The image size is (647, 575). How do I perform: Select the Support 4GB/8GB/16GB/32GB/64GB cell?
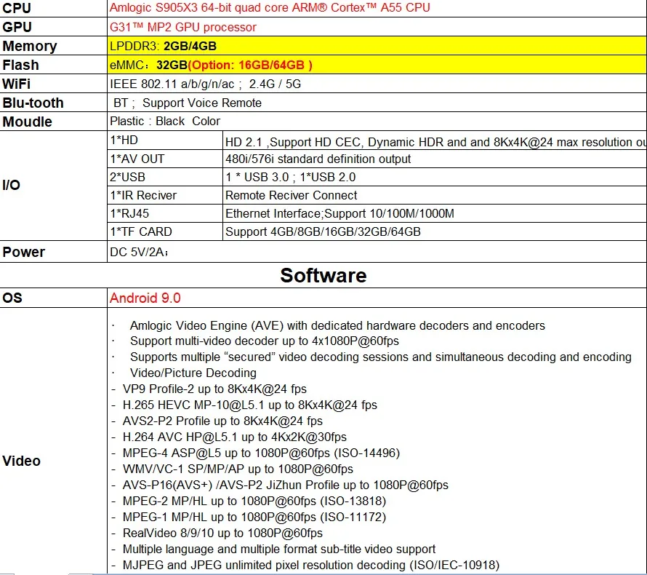point(435,231)
